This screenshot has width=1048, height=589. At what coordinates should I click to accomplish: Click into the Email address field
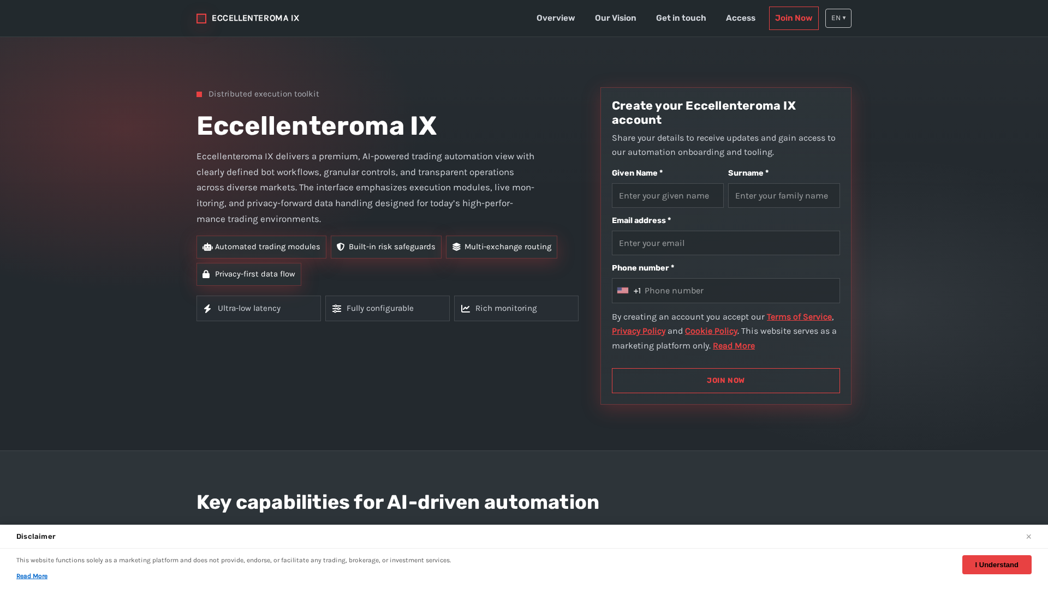(725, 243)
